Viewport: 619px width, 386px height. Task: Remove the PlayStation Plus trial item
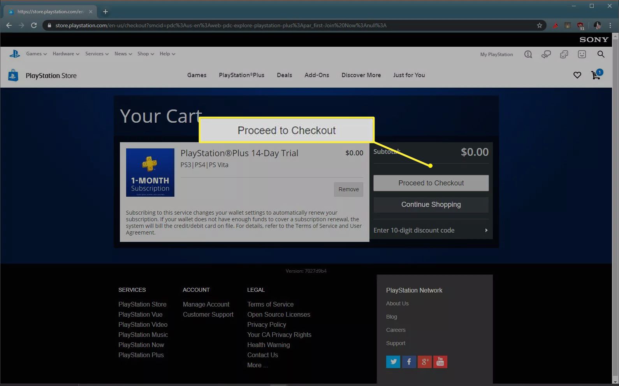pyautogui.click(x=348, y=189)
